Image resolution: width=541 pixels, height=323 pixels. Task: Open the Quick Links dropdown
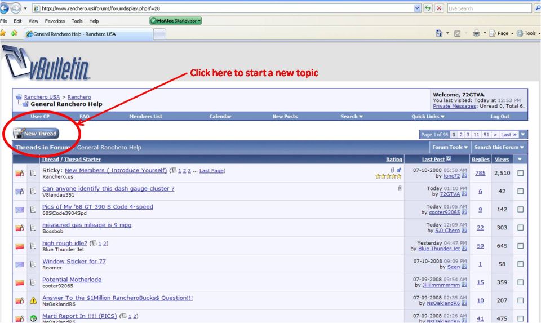click(x=428, y=116)
